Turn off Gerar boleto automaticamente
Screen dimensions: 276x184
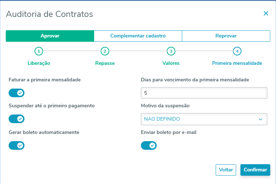coord(17,145)
